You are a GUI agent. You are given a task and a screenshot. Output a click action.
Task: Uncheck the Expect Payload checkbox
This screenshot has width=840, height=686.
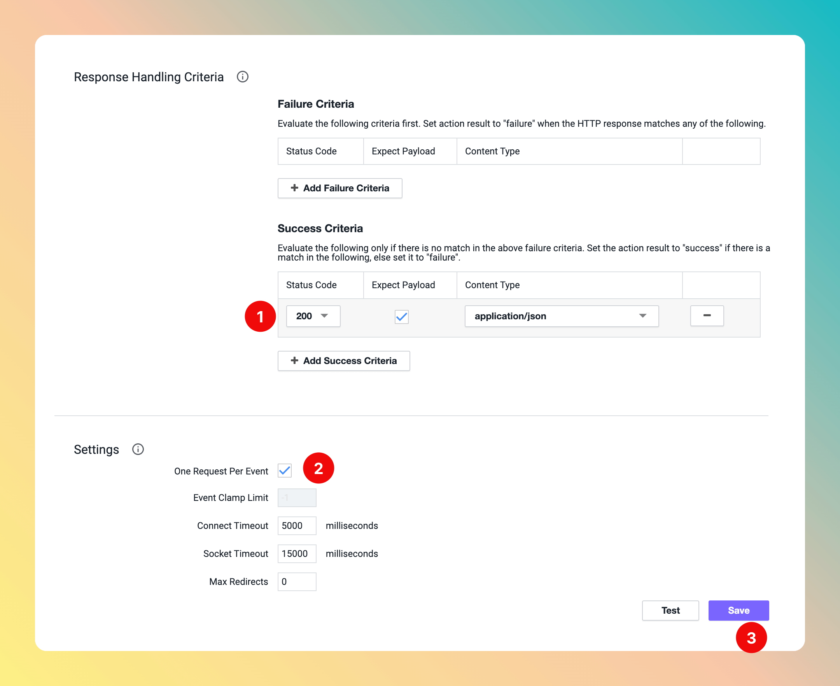click(x=401, y=317)
